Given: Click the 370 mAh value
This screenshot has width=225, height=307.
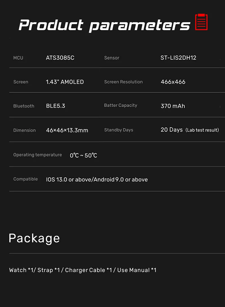Looking at the screenshot, I should (173, 106).
